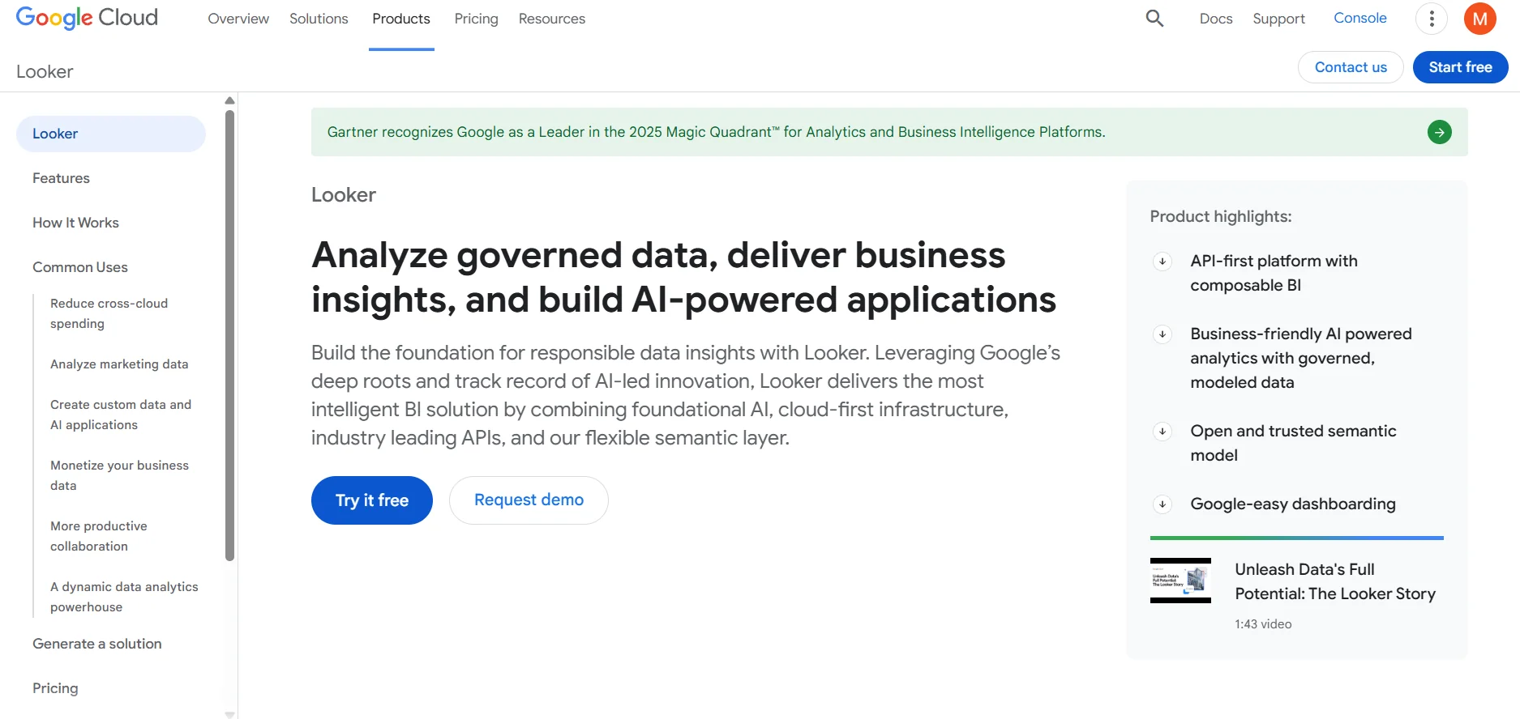Click the Try it free button
Screen dimensions: 1520x719
[372, 500]
